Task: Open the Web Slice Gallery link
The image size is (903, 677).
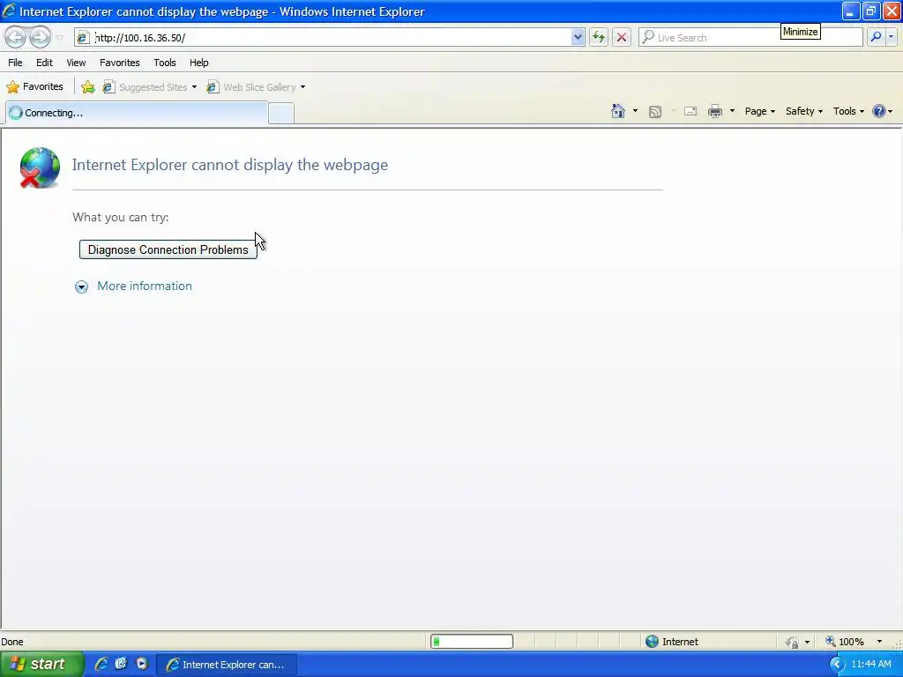Action: click(257, 87)
